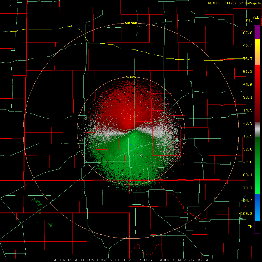Click the blue segment of the velocity color bar
The width and height of the screenshot is (262, 262).
pos(257,208)
